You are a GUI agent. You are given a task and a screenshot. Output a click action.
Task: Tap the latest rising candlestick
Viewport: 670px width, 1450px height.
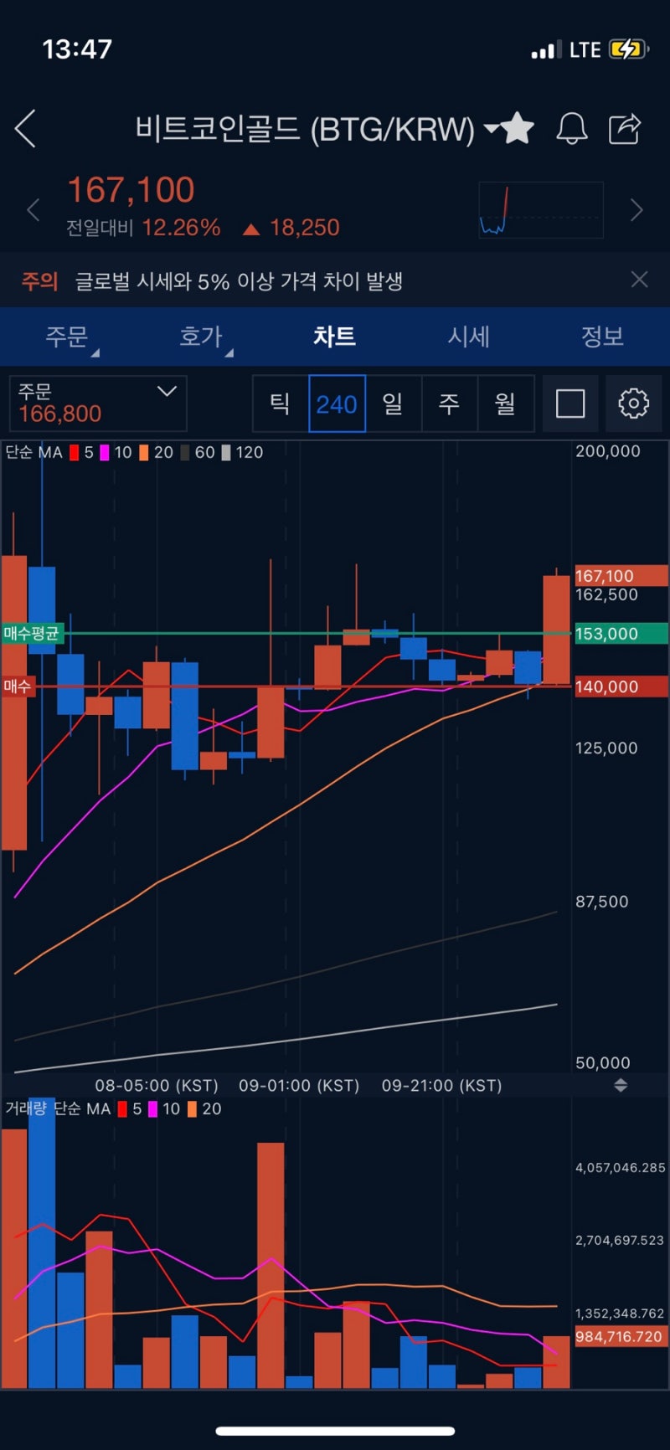pyautogui.click(x=556, y=630)
